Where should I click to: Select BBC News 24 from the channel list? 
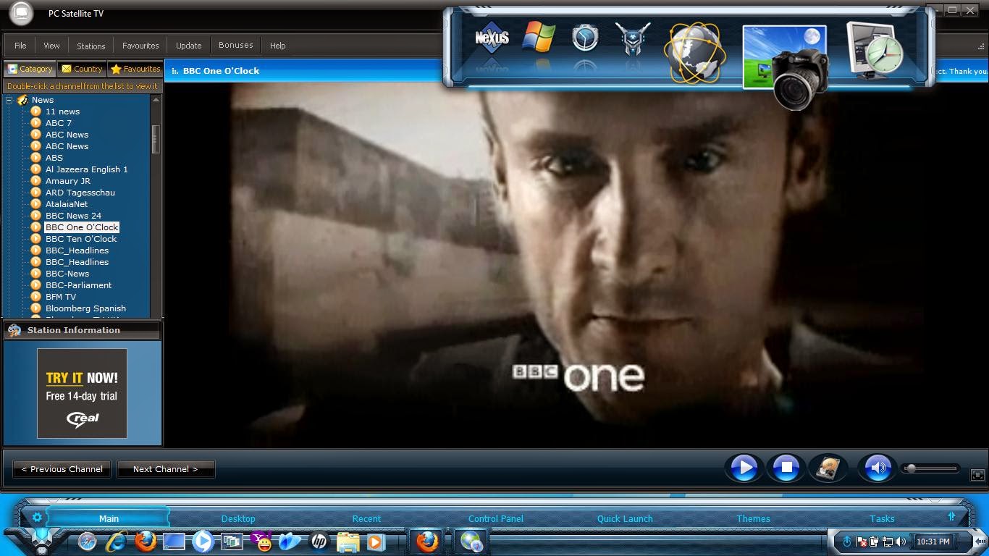pos(73,215)
